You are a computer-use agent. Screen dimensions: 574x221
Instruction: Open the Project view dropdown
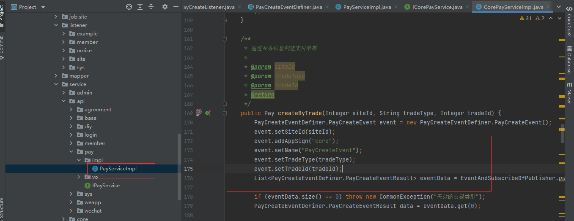(43, 7)
